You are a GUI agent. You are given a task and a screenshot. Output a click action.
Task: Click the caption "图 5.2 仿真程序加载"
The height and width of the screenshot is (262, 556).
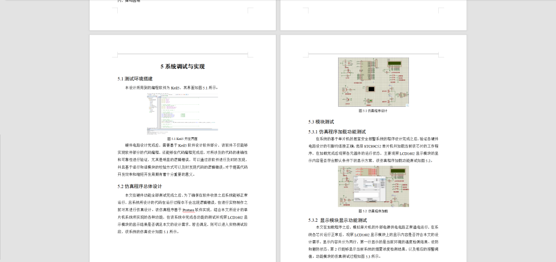click(x=373, y=211)
